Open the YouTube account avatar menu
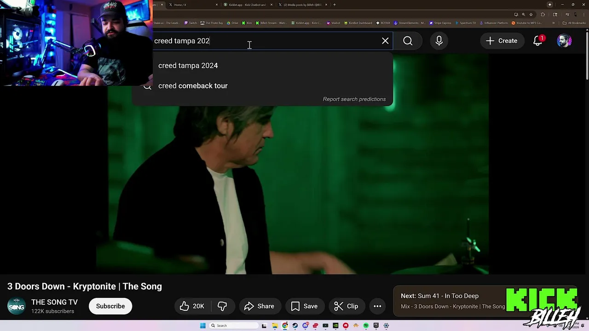 click(564, 41)
